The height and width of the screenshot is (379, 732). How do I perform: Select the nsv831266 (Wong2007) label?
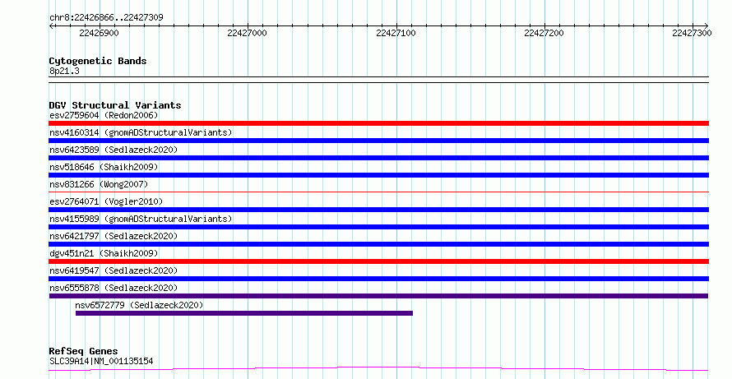[x=99, y=184]
